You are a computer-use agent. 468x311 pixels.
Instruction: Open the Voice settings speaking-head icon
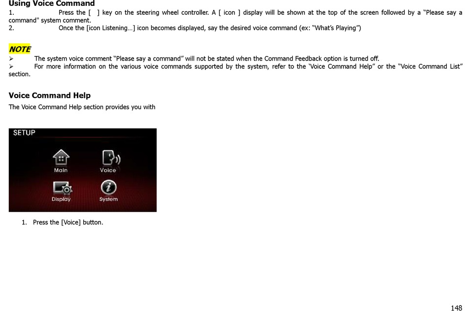click(x=111, y=157)
